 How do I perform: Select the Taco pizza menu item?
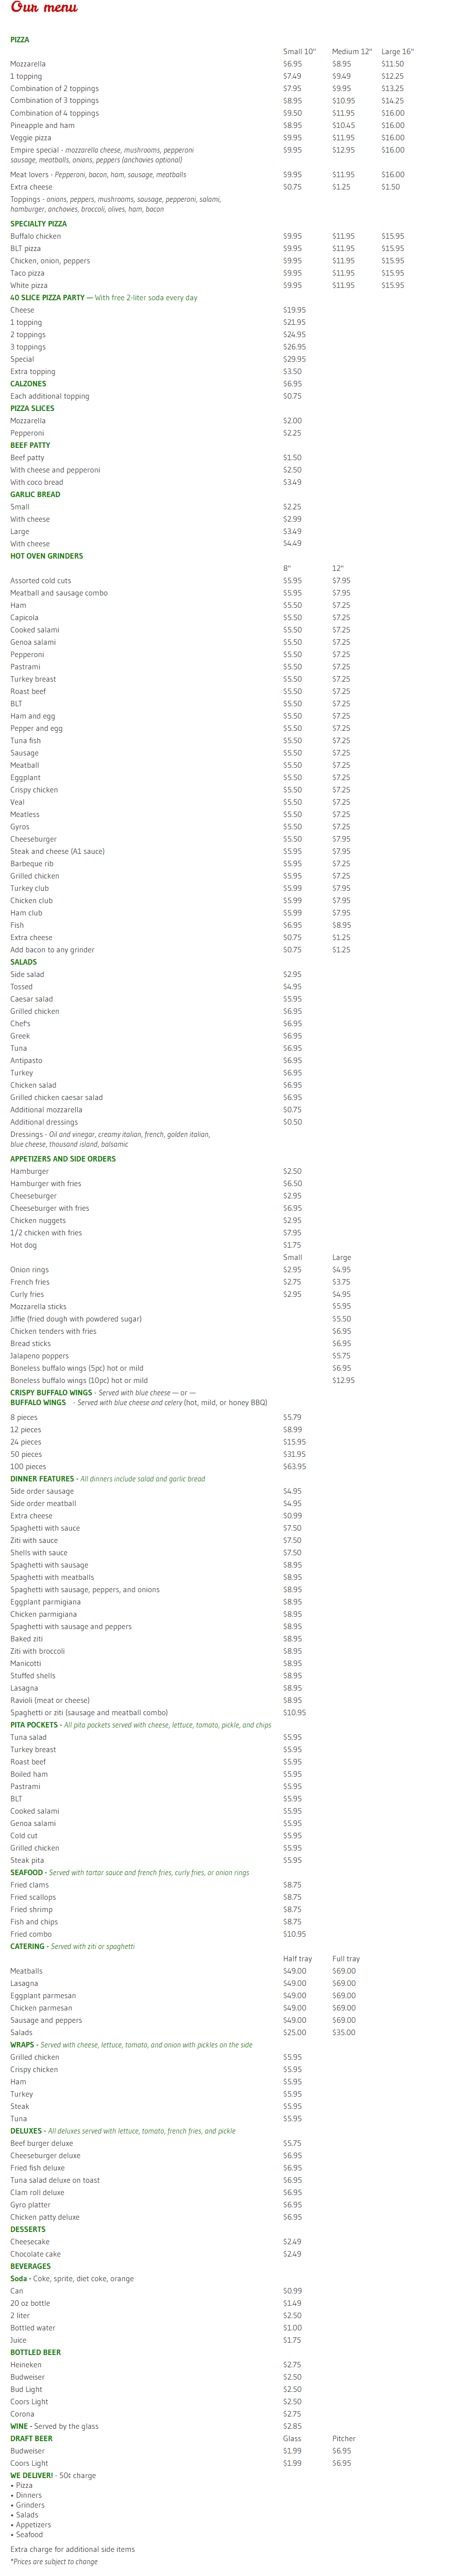coord(28,273)
